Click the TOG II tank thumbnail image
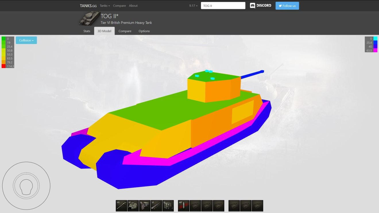 (x=89, y=19)
